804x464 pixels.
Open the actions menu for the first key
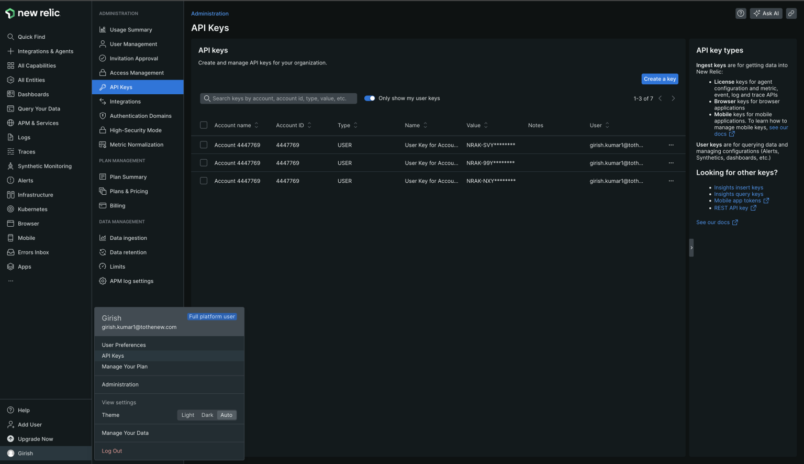tap(672, 145)
